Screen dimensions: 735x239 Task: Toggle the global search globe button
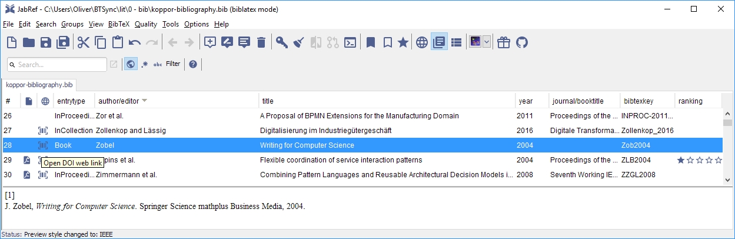tap(131, 64)
